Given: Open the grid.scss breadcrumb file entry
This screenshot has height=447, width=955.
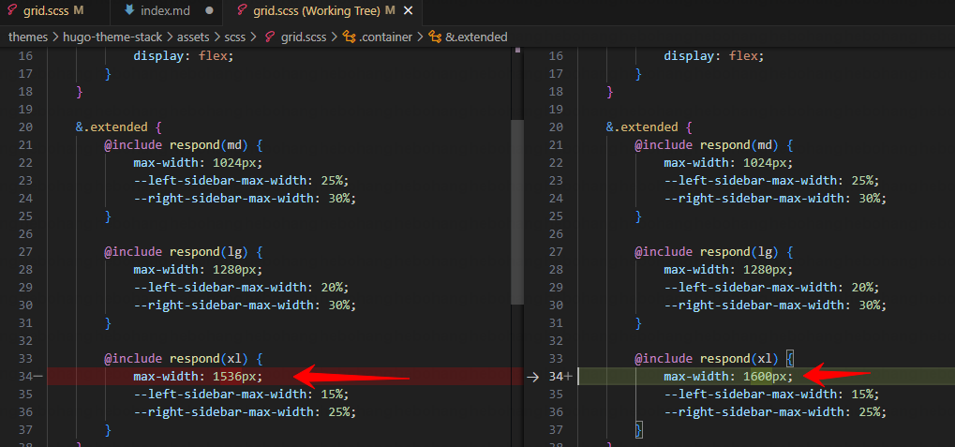Looking at the screenshot, I should click(x=304, y=37).
